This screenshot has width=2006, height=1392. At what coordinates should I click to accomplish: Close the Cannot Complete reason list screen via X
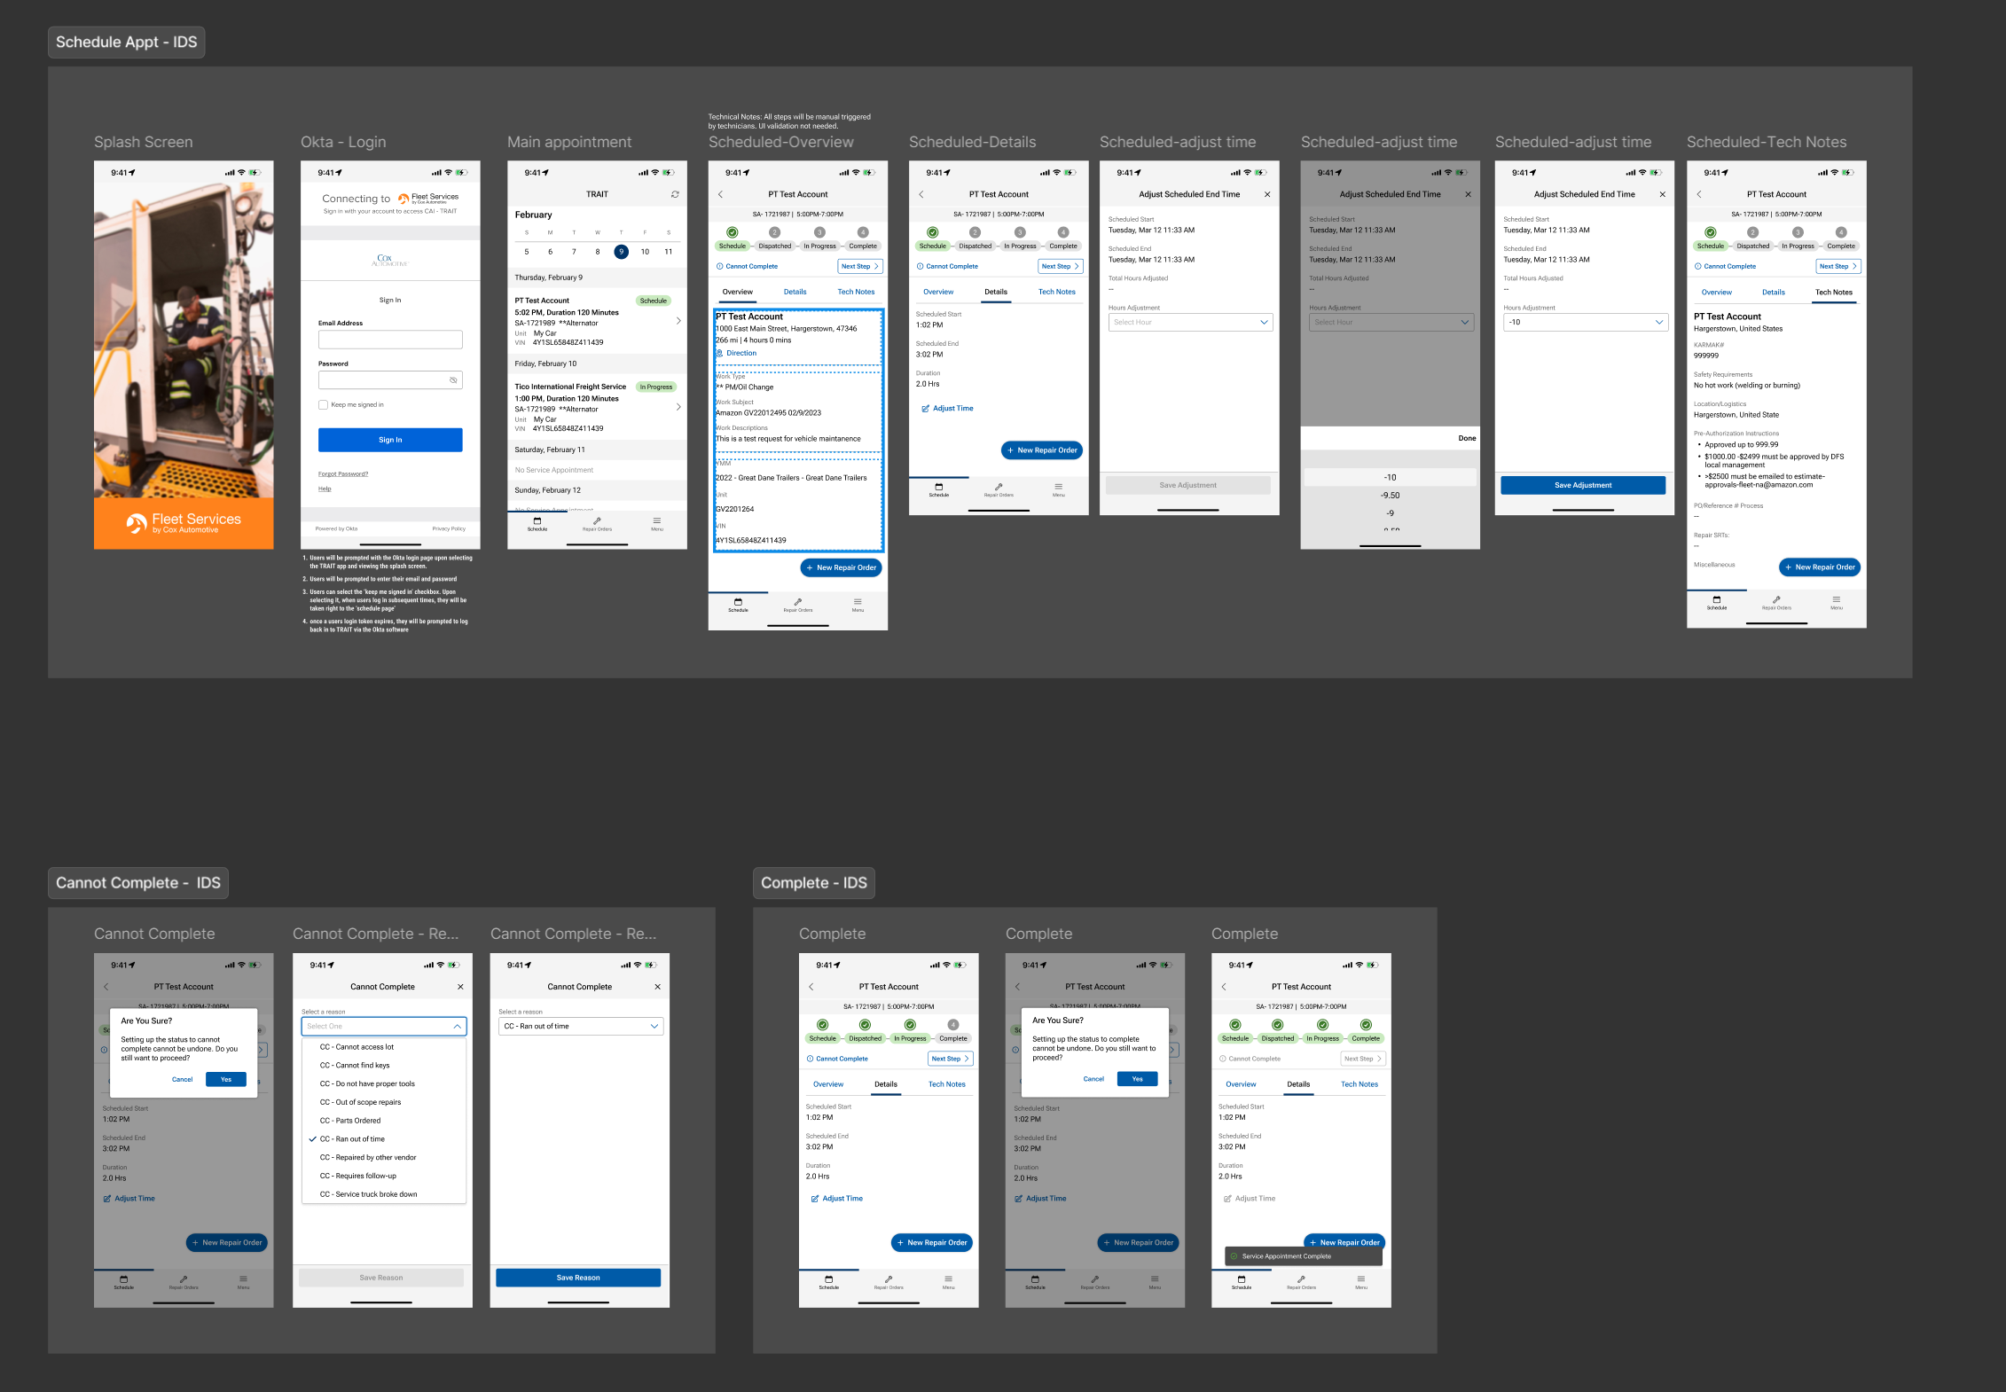coord(460,987)
